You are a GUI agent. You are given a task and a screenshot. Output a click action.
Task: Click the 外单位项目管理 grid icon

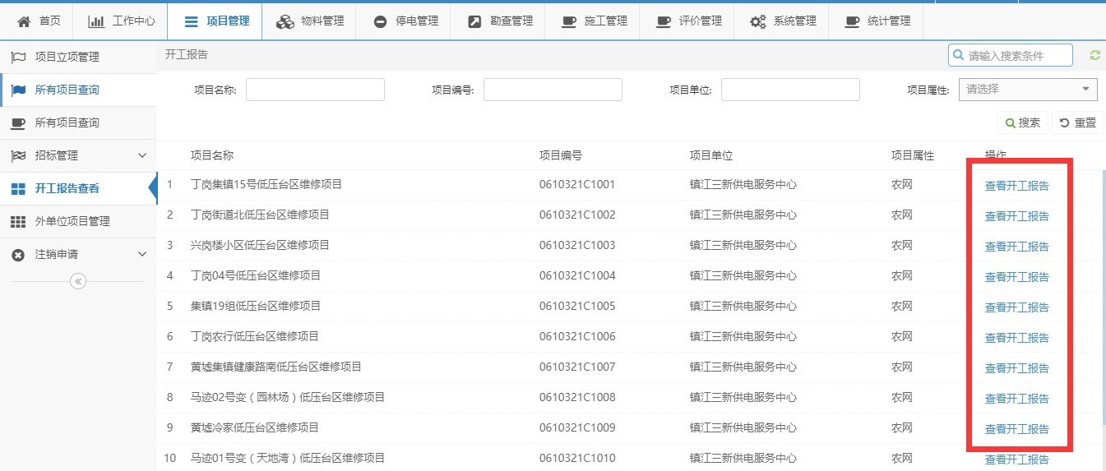18,221
